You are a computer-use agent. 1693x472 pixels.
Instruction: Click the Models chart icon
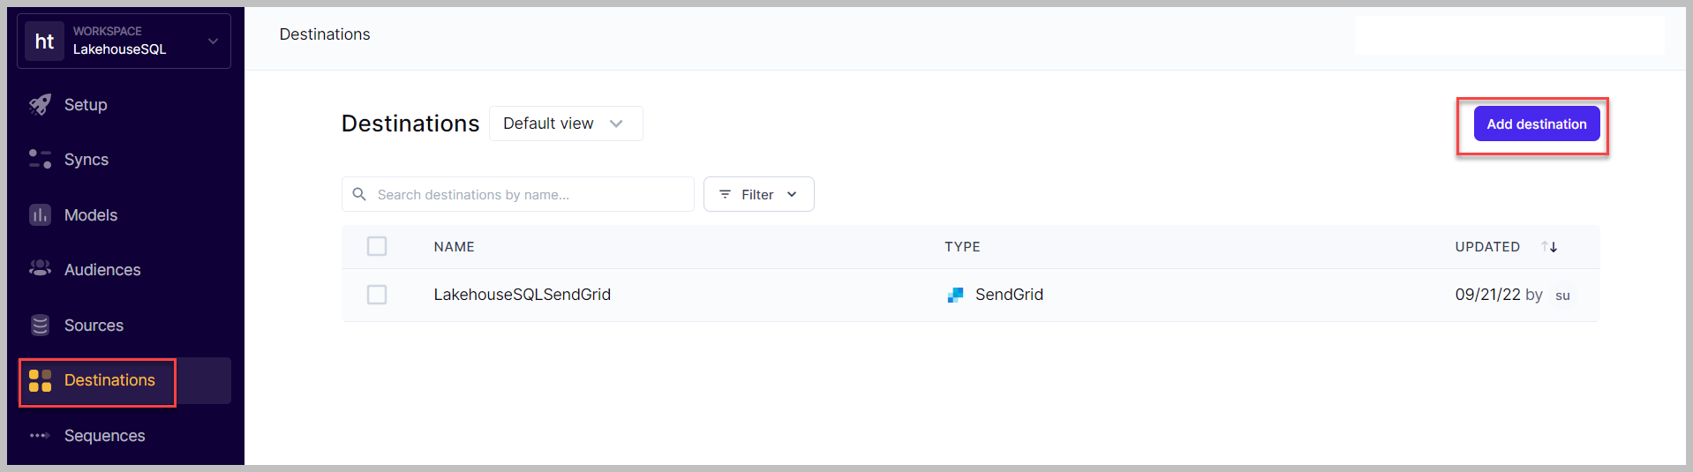(40, 215)
